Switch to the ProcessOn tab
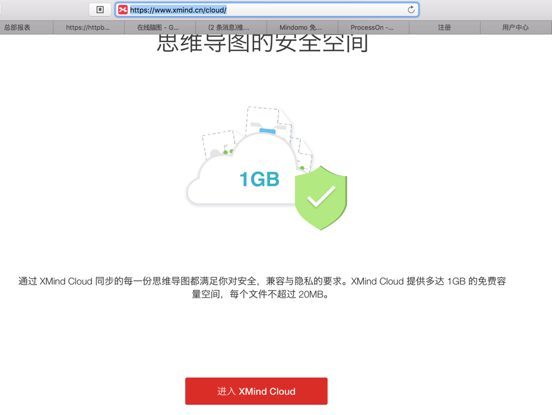The height and width of the screenshot is (415, 552). pos(373,27)
